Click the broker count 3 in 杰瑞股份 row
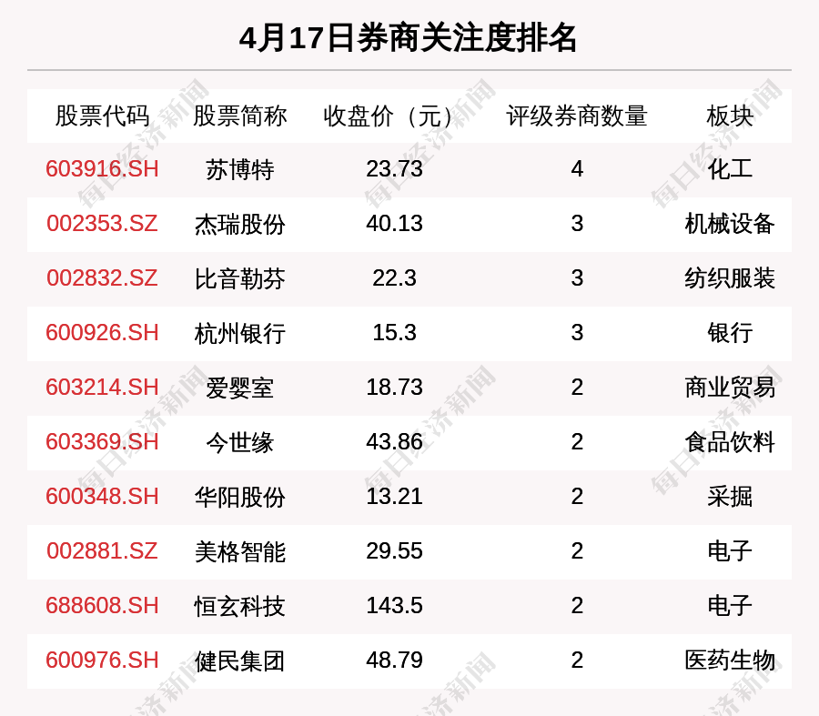The height and width of the screenshot is (716, 819). coord(577,224)
